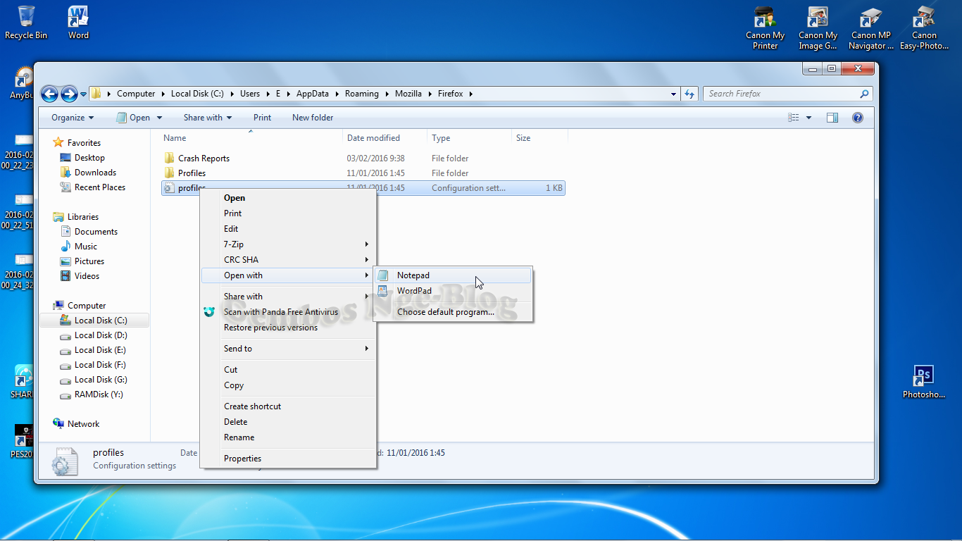The height and width of the screenshot is (541, 962).
Task: Click Mozilla in the address breadcrumb
Action: (x=408, y=94)
